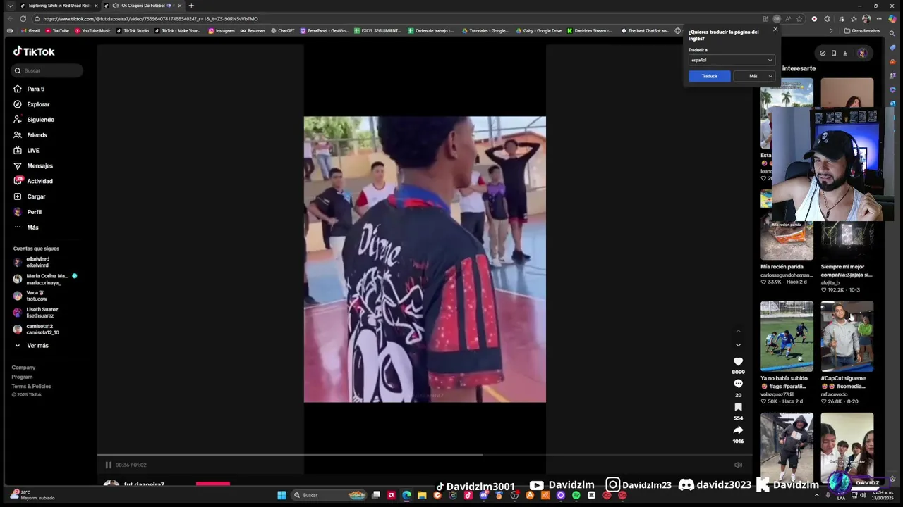Pause the playing TikTok video
This screenshot has width=903, height=507.
point(108,465)
